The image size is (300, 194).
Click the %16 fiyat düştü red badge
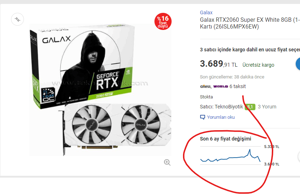[x=163, y=21]
